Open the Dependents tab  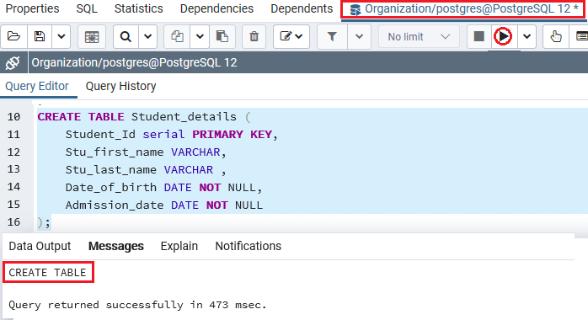tap(302, 8)
